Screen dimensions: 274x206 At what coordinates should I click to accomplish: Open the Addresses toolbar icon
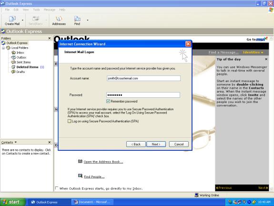(x=59, y=19)
